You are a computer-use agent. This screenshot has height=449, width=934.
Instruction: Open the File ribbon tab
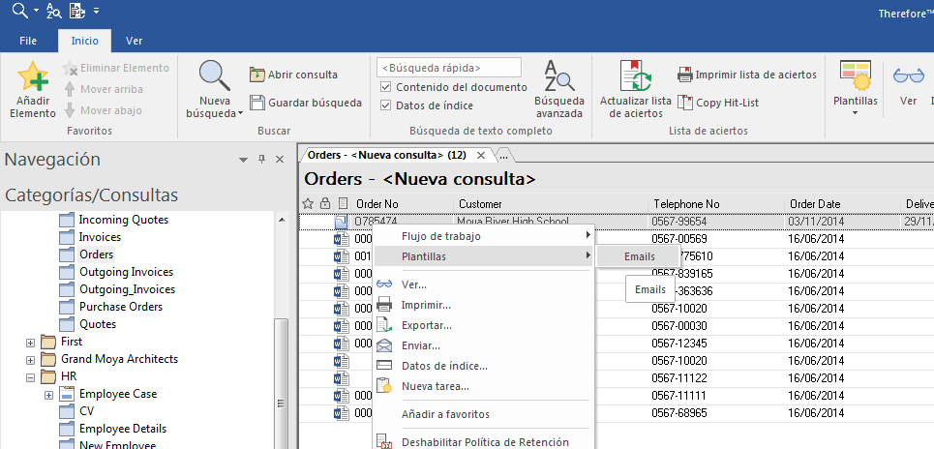point(28,41)
